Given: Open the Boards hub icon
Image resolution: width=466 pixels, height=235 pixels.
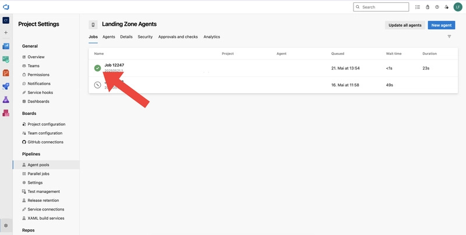Looking at the screenshot, I should [x=6, y=59].
